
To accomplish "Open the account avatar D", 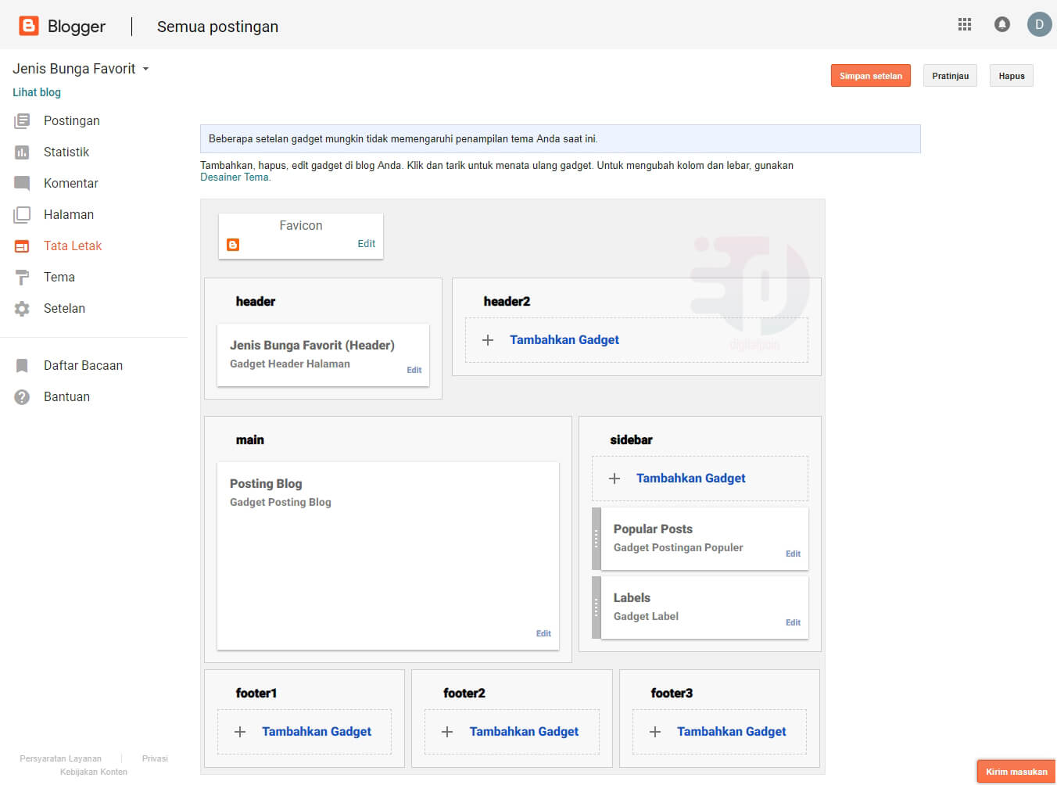I will coord(1039,24).
